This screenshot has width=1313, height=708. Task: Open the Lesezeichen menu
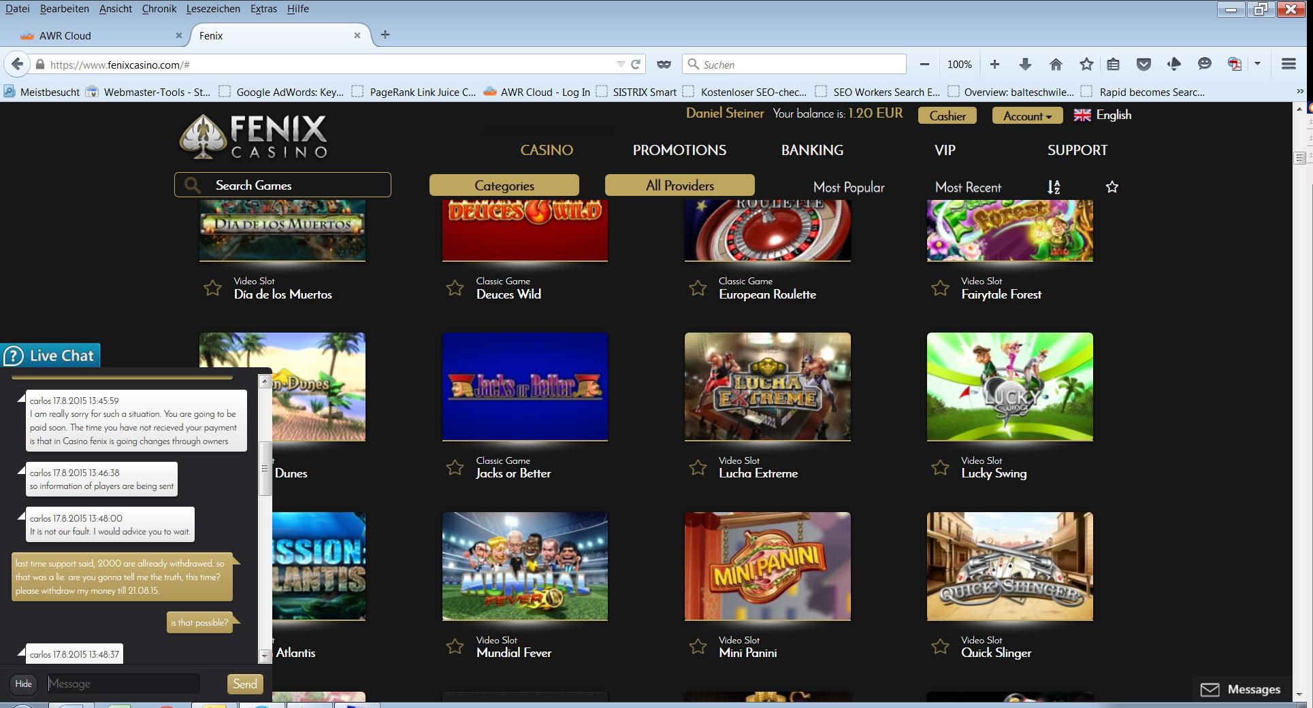(213, 9)
